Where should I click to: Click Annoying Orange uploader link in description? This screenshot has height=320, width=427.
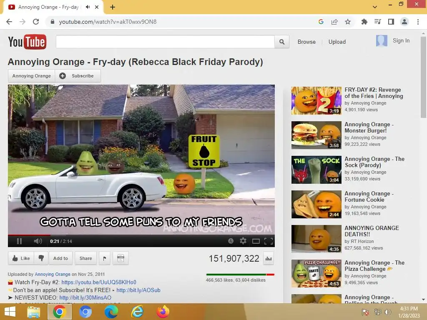pyautogui.click(x=52, y=274)
